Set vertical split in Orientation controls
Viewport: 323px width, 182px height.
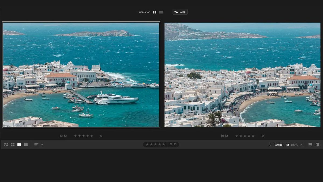pos(154,12)
